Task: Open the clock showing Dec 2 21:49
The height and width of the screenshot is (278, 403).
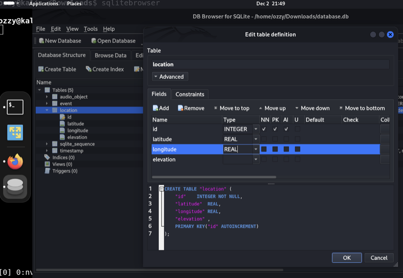Action: [x=271, y=3]
